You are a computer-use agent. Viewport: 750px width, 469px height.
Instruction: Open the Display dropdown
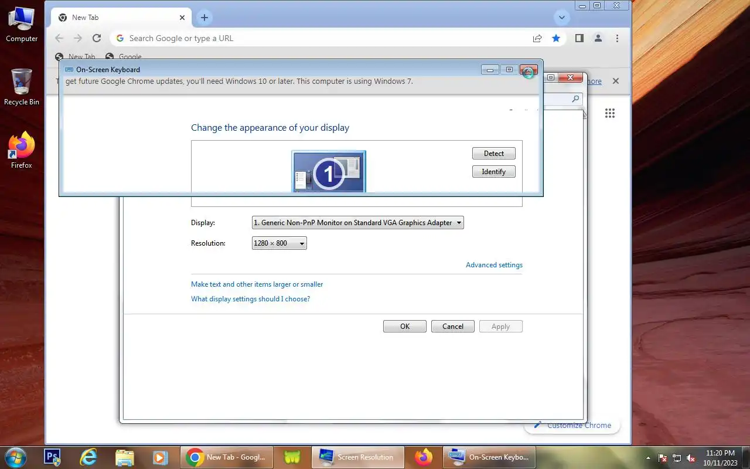point(358,223)
